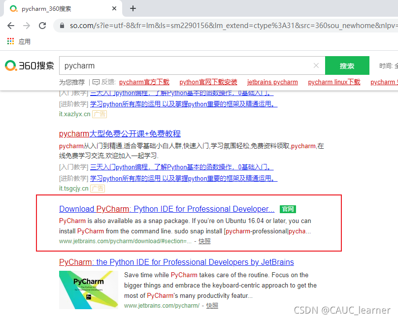
Task: Open PyCharm: the Python IDE by JetBrains result
Action: click(x=176, y=262)
